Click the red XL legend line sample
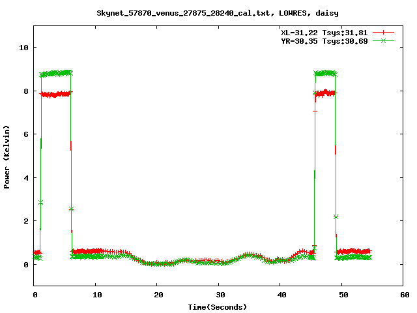The image size is (417, 313). pyautogui.click(x=383, y=33)
